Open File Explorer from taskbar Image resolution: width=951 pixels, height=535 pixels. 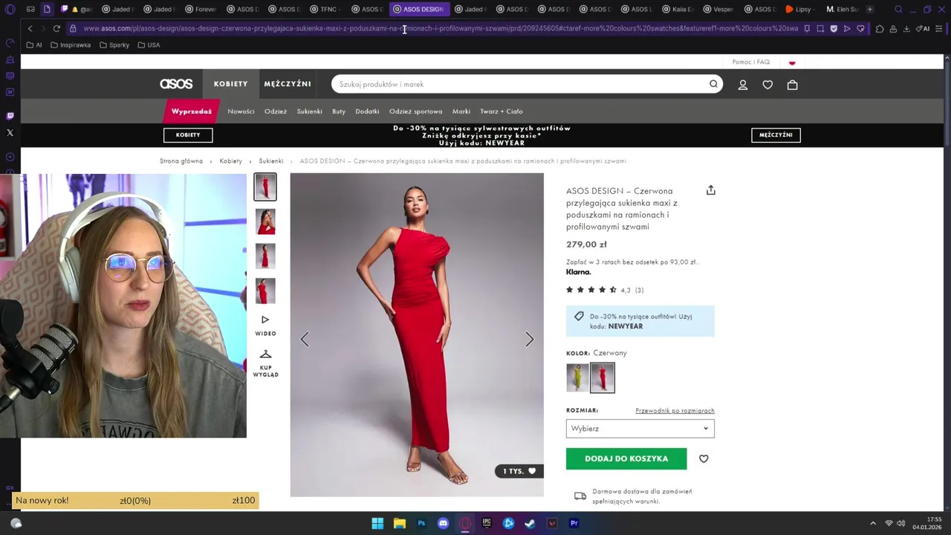(400, 523)
